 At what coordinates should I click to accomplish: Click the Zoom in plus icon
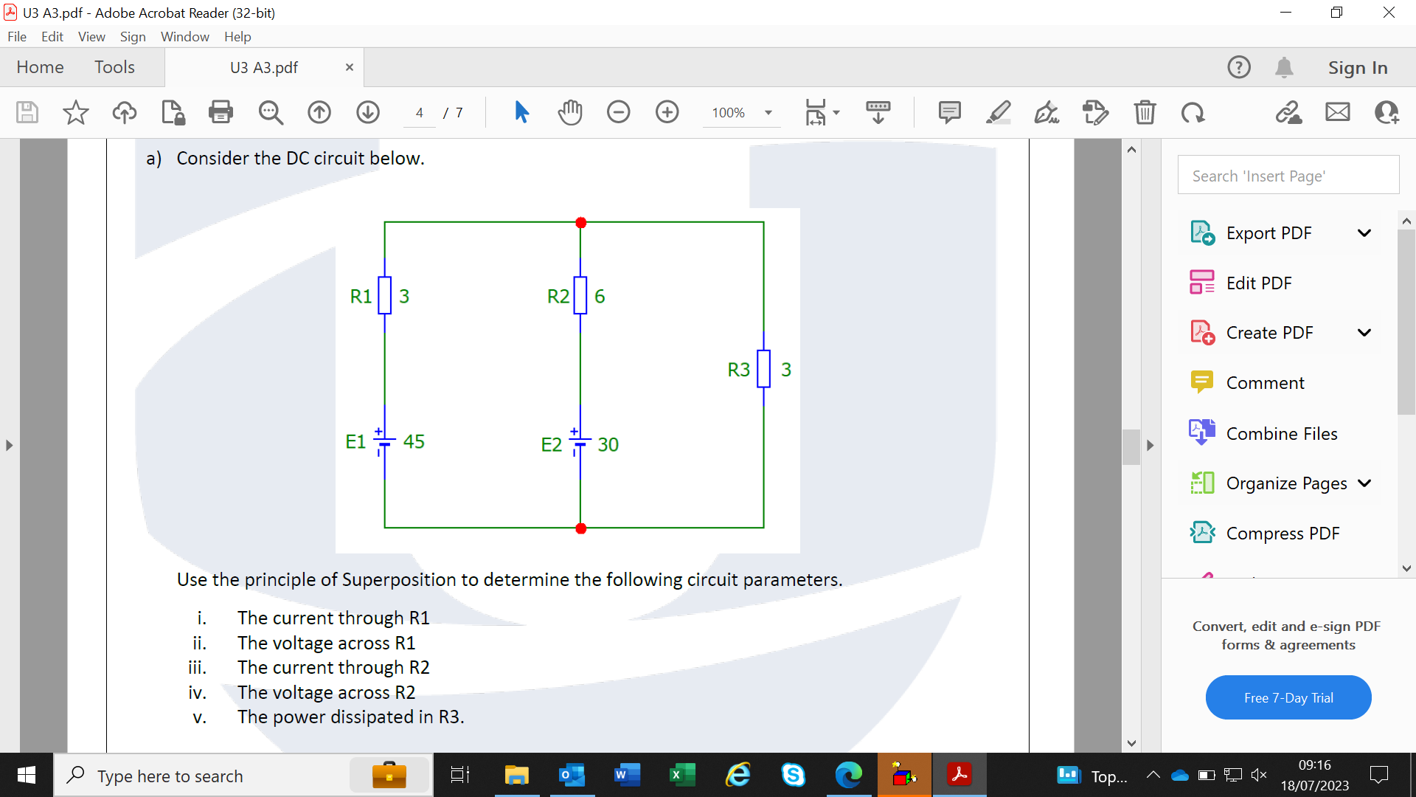(x=667, y=112)
